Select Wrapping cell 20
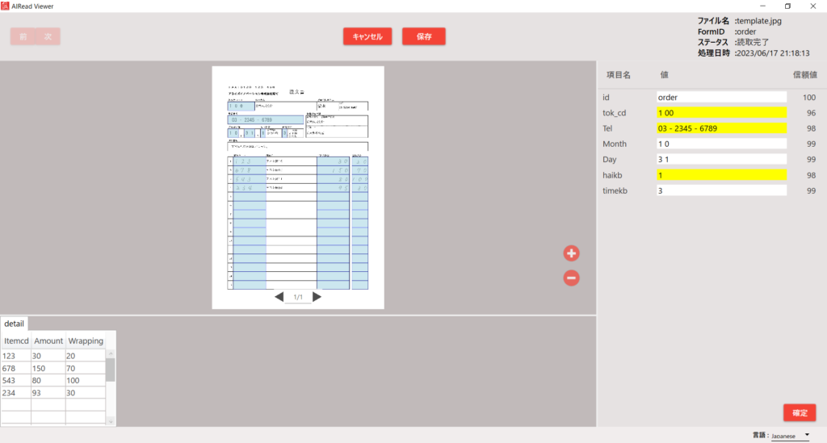Image resolution: width=827 pixels, height=443 pixels. coord(86,356)
